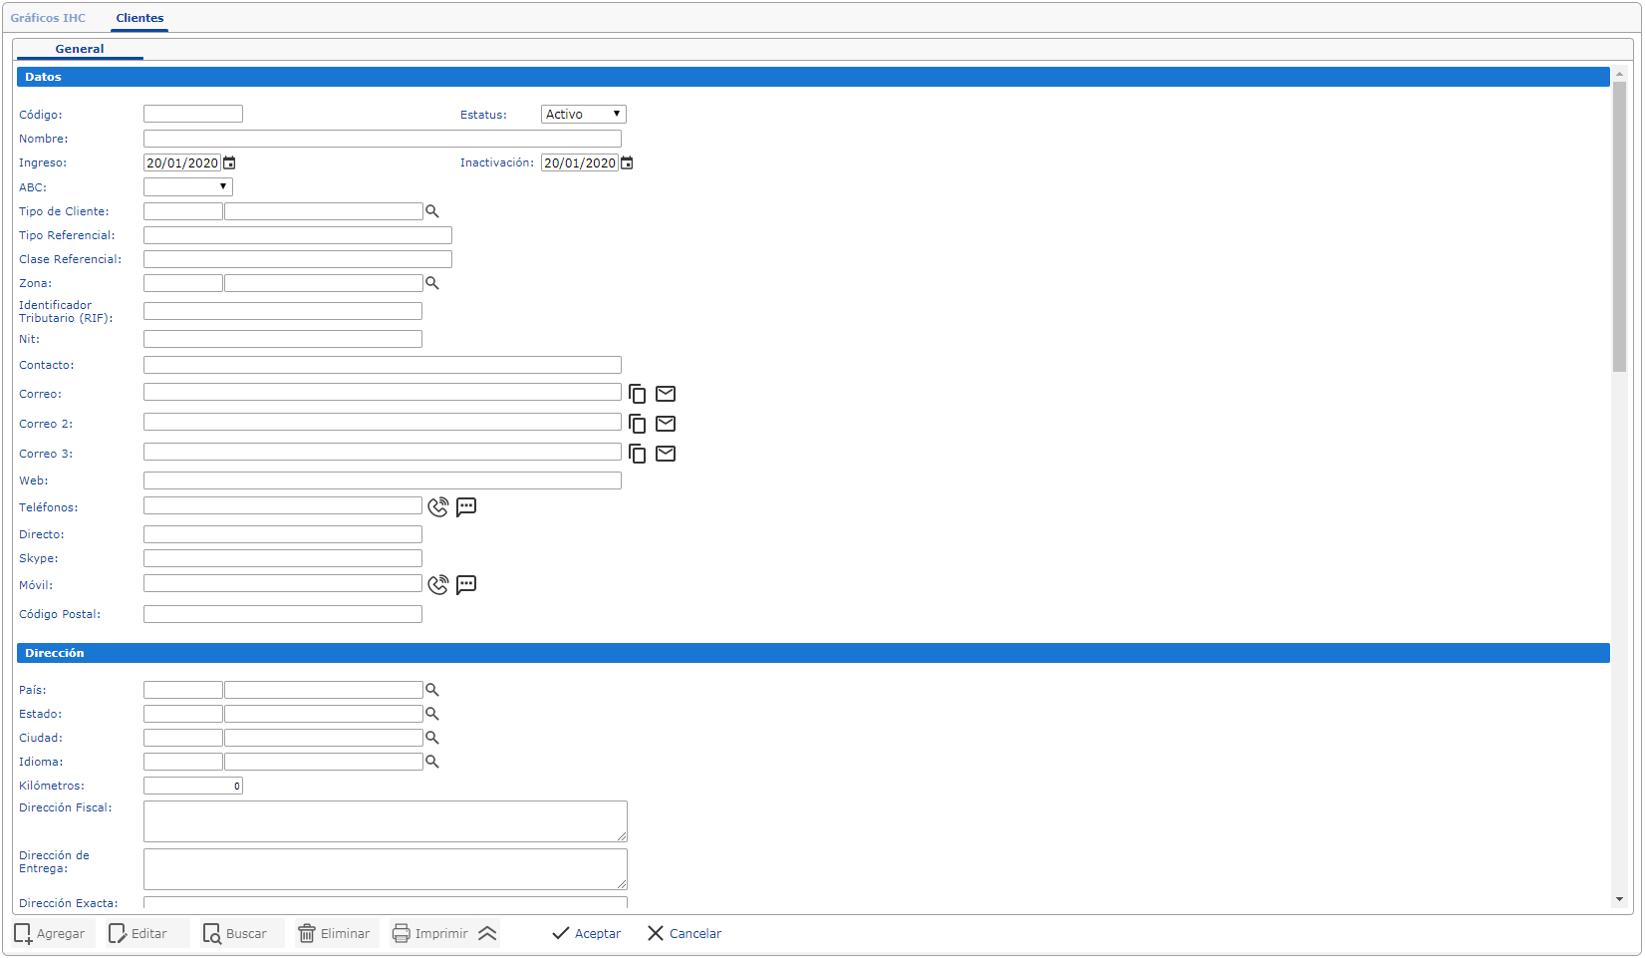
Task: Collapse the toolbar using double chevron arrow
Action: [487, 934]
